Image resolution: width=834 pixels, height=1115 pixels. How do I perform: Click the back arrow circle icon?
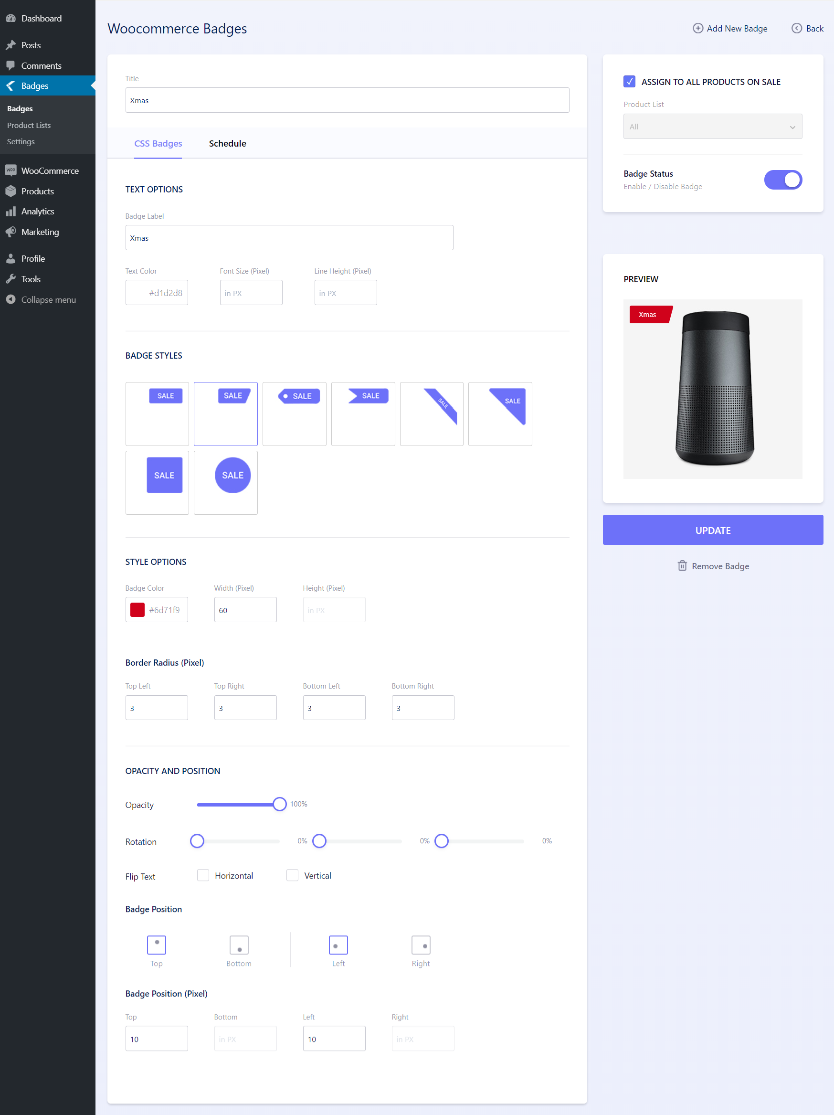(797, 28)
